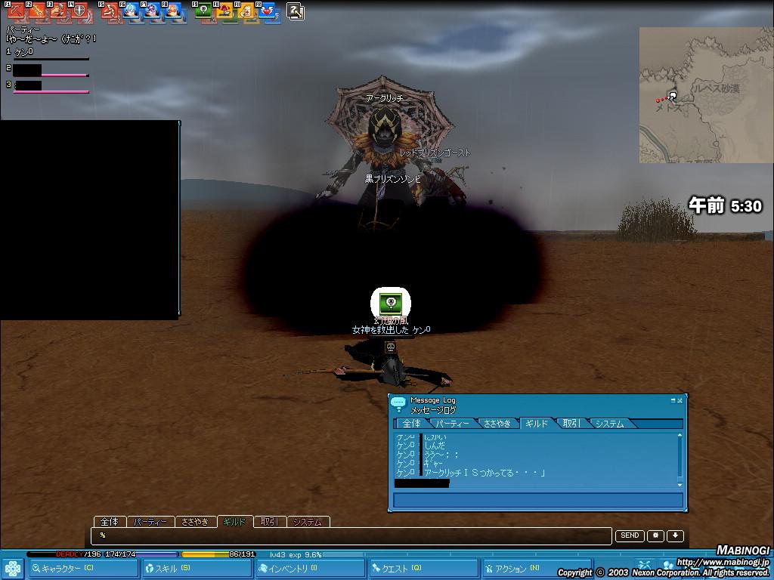This screenshot has height=580, width=774.
Task: Click party member 3's pink health bar
Action: coord(51,91)
